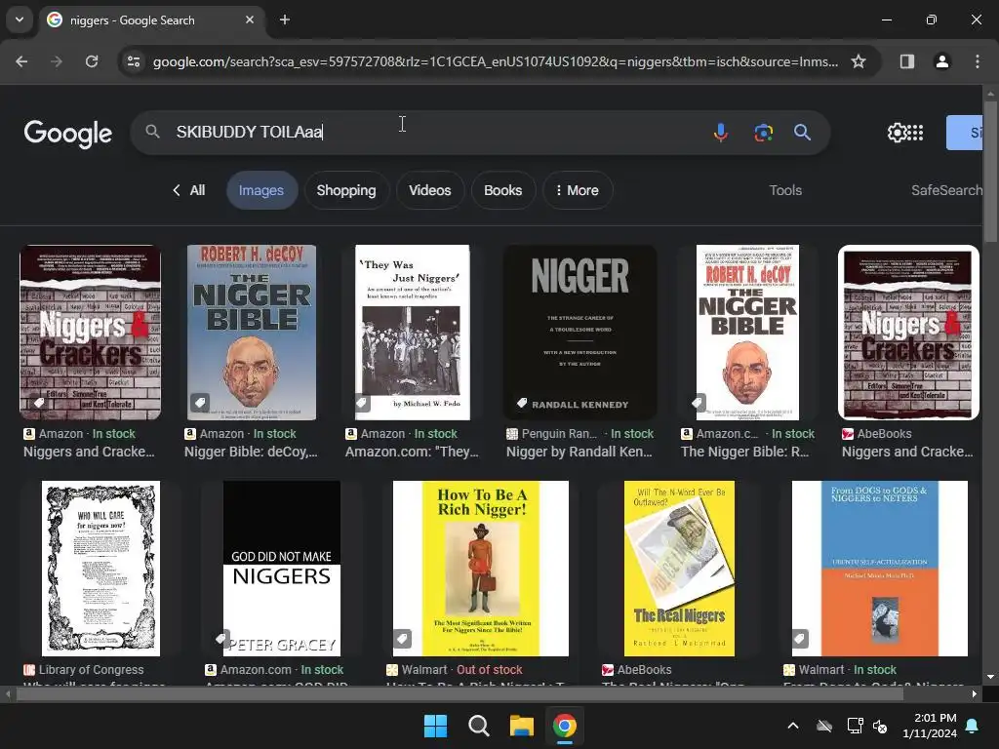Click the muted volume tray icon
This screenshot has width=999, height=749.
(x=881, y=726)
